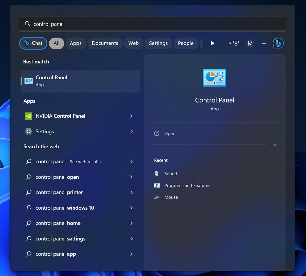Expand chevron for 'control panel app'

pos(131,254)
